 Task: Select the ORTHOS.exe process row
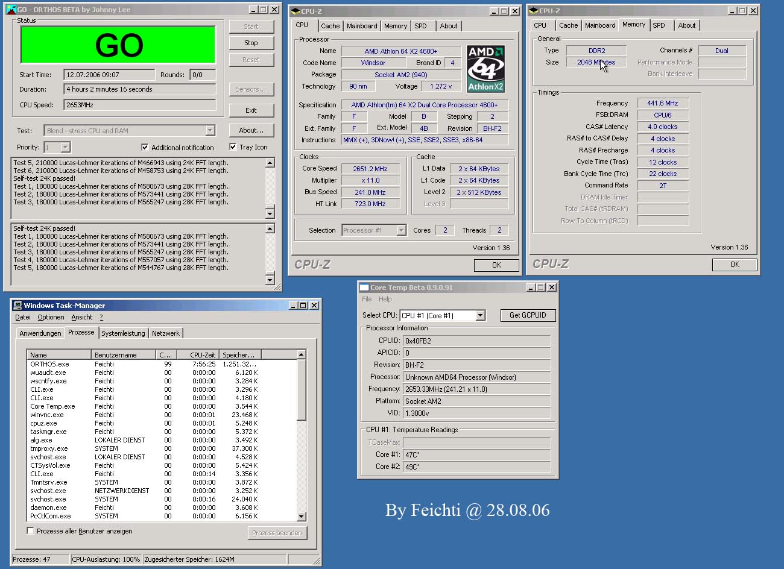(x=162, y=364)
